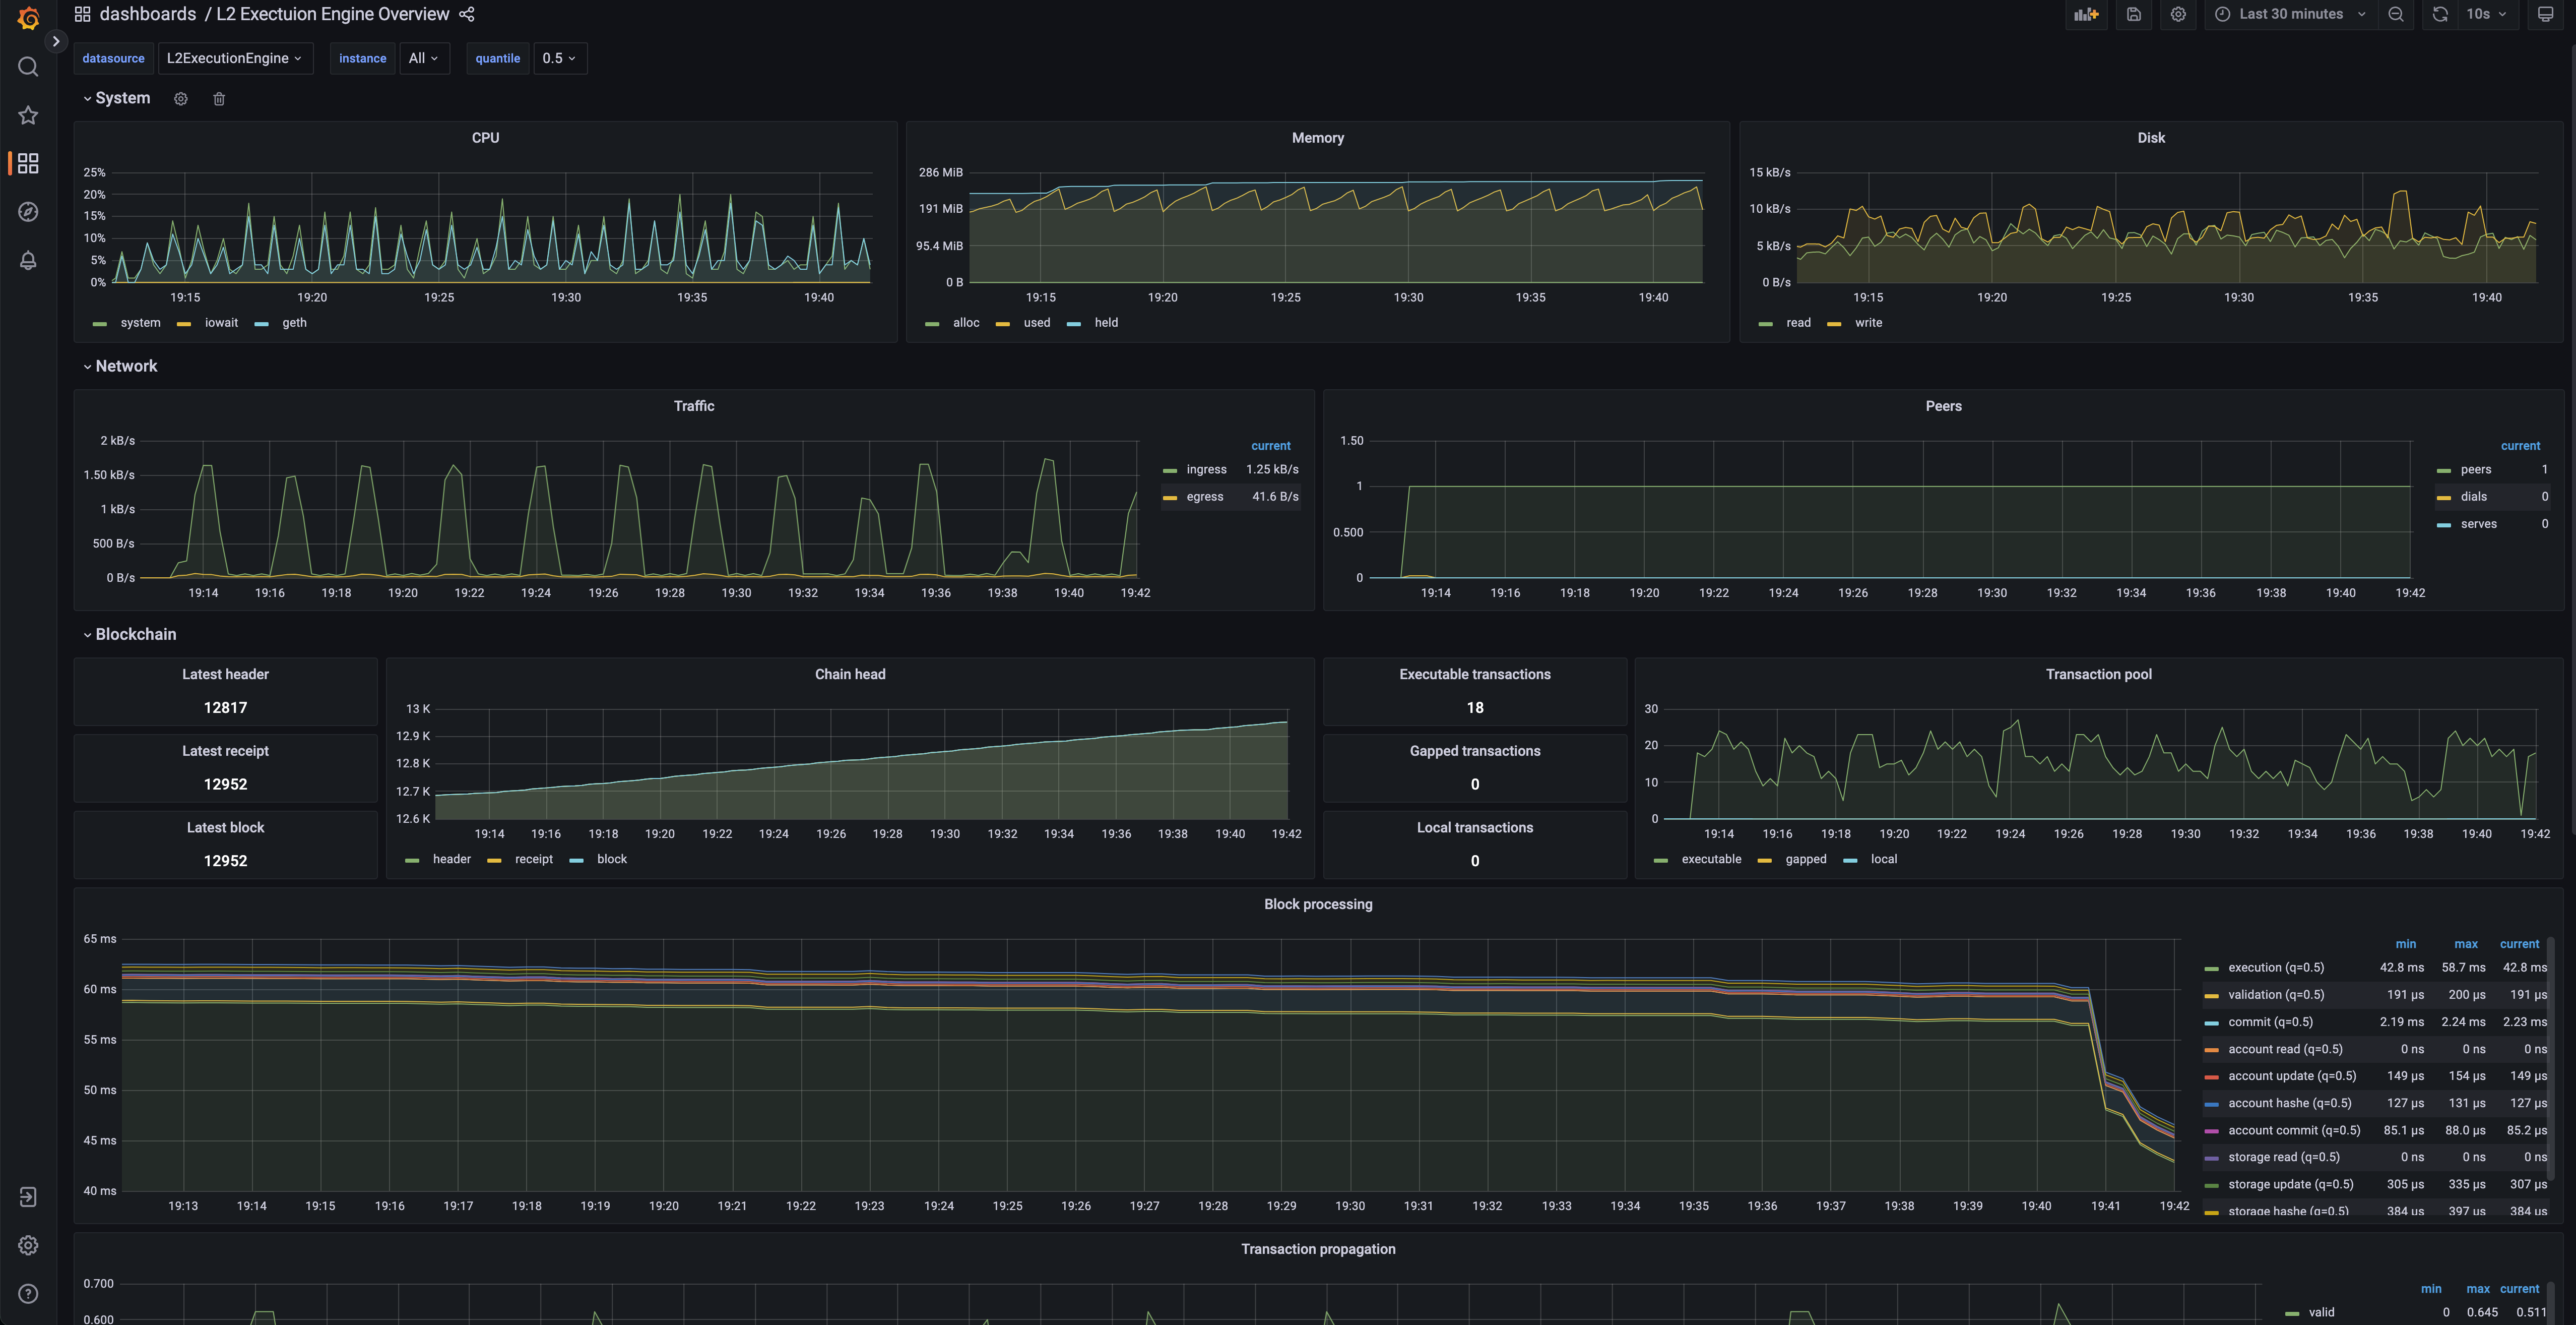Viewport: 2576px width, 1325px height.
Task: Toggle egress series in Traffic legend
Action: click(1204, 497)
